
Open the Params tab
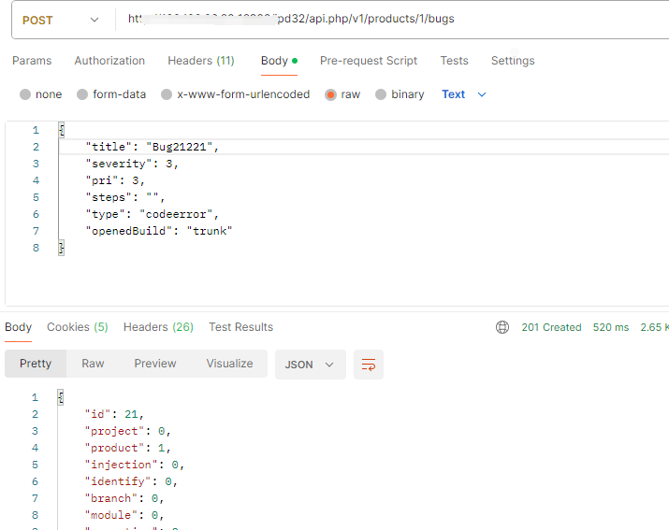pyautogui.click(x=32, y=61)
